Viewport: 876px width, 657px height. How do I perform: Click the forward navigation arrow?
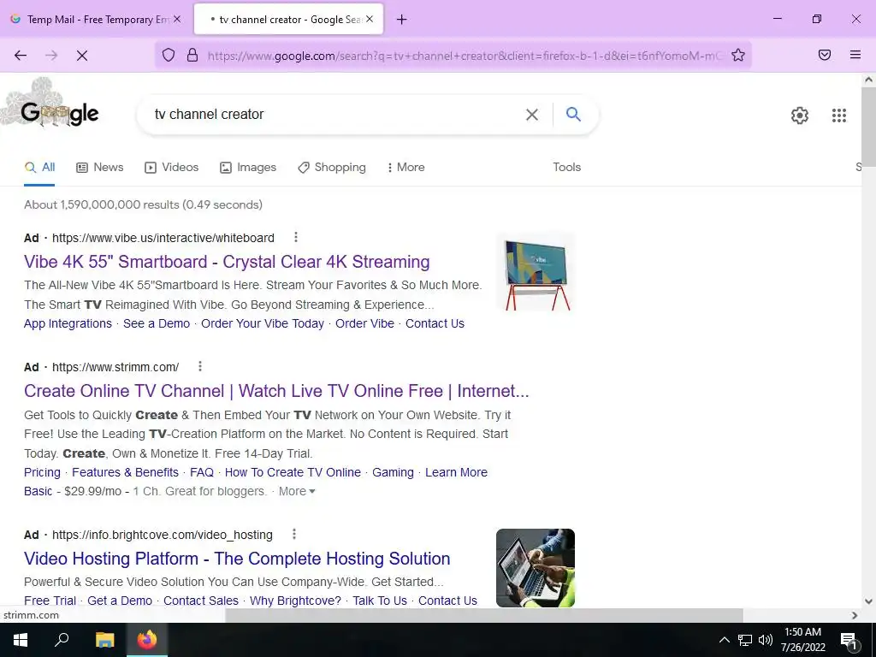point(51,56)
